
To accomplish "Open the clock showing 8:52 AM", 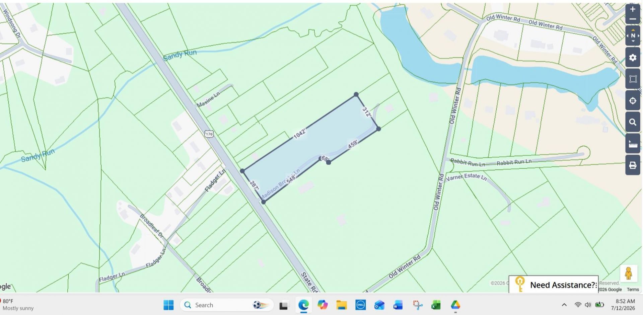I will [623, 305].
